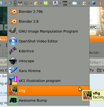
Task: Click the Kdenlive film strip icon
Action: (x=13, y=51)
